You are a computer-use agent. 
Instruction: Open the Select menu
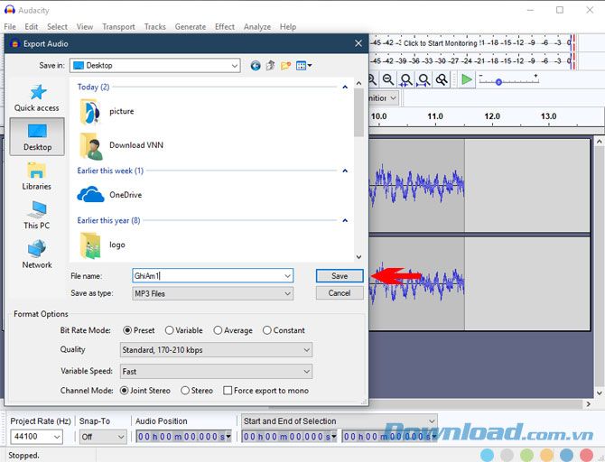click(x=57, y=27)
